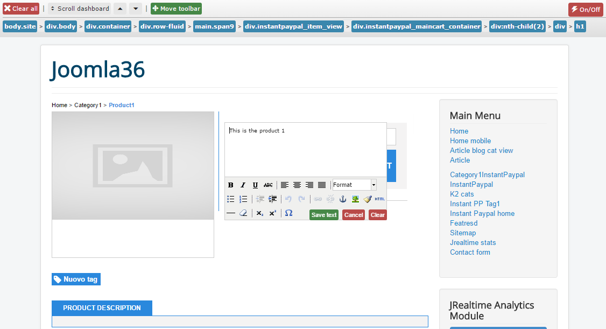Screen dimensions: 606x329
Task: Click the Clear all button
Action: point(21,9)
